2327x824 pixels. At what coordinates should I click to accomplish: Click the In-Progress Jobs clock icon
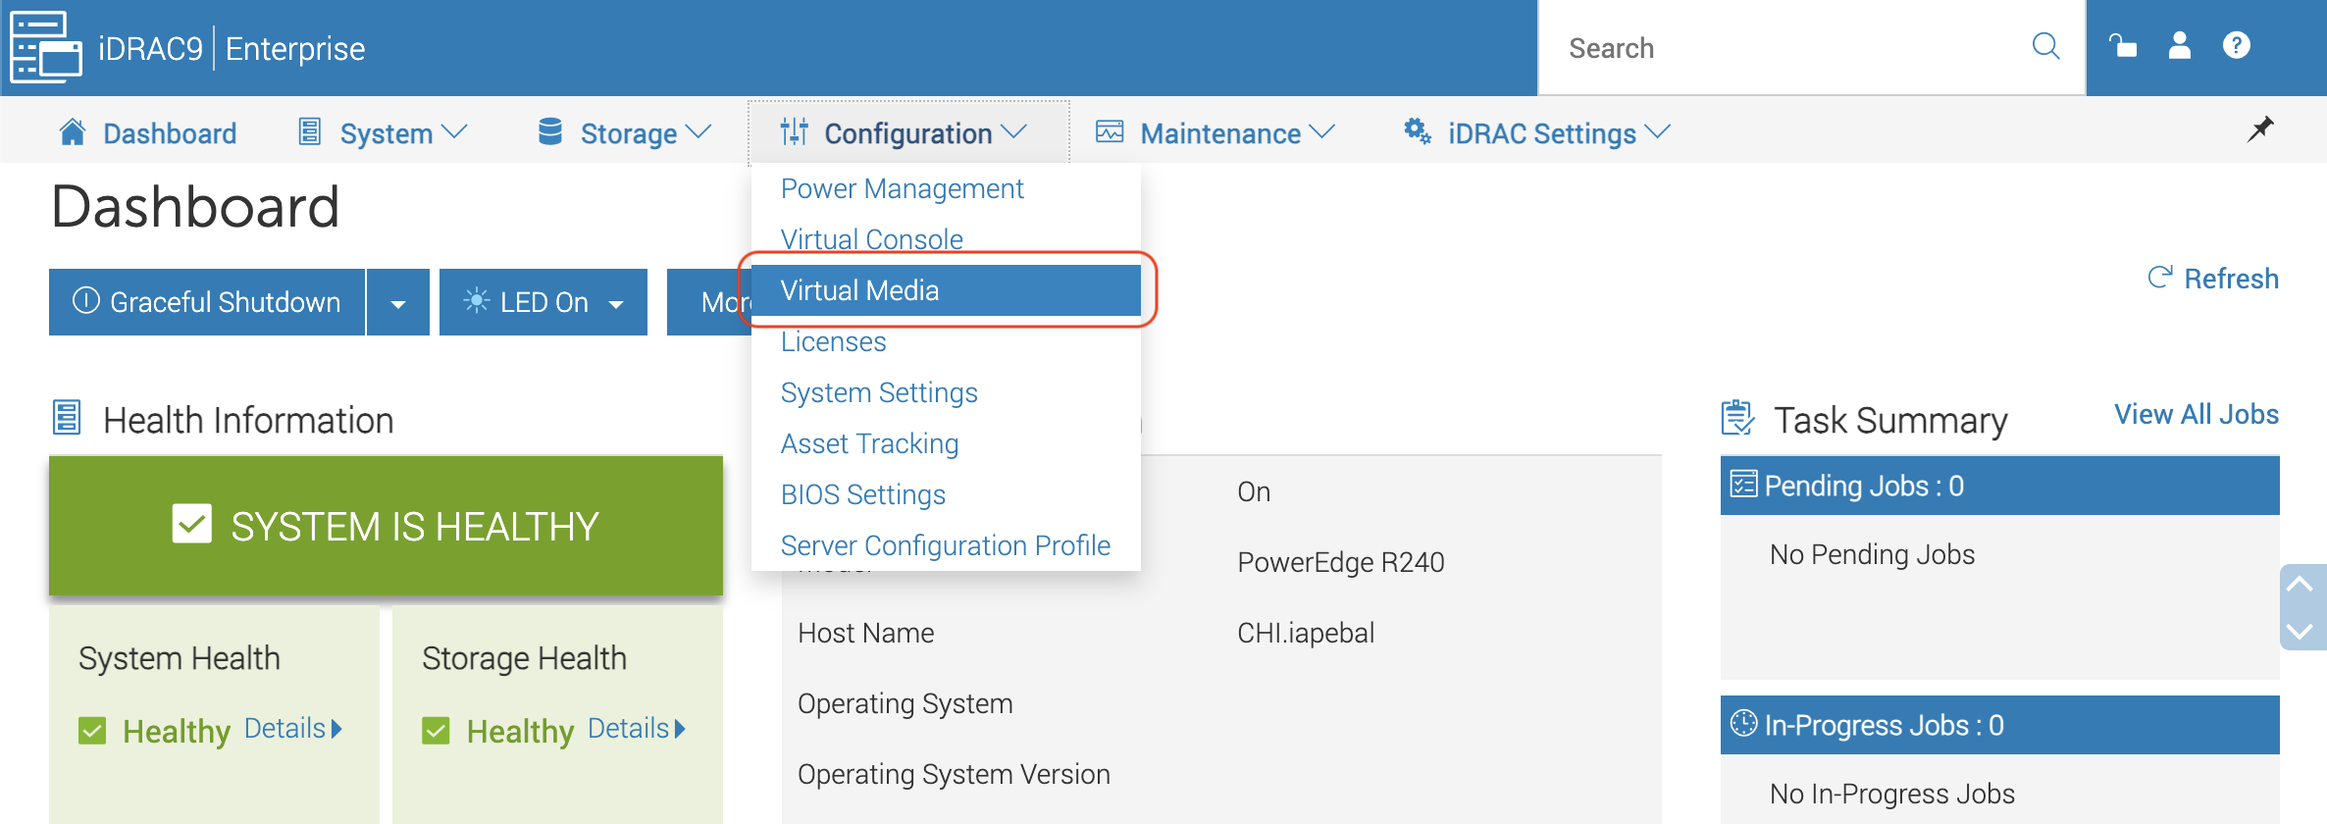(x=1743, y=724)
